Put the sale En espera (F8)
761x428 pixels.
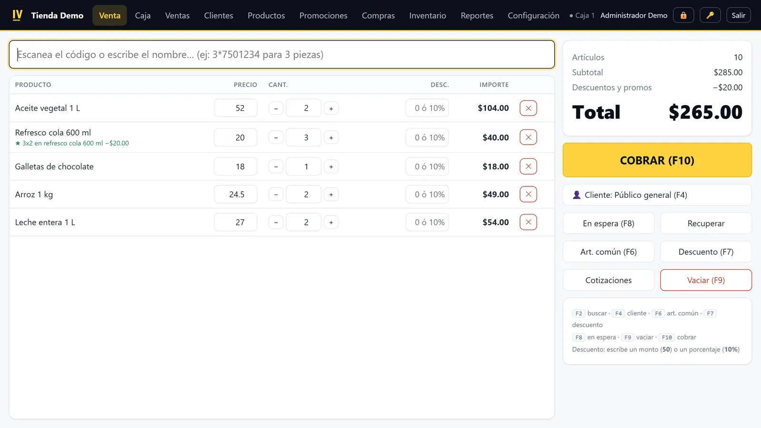point(609,224)
